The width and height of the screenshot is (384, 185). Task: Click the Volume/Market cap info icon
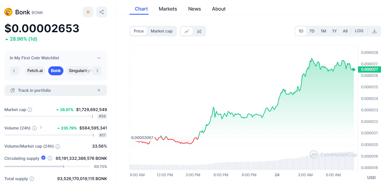[x=58, y=146]
